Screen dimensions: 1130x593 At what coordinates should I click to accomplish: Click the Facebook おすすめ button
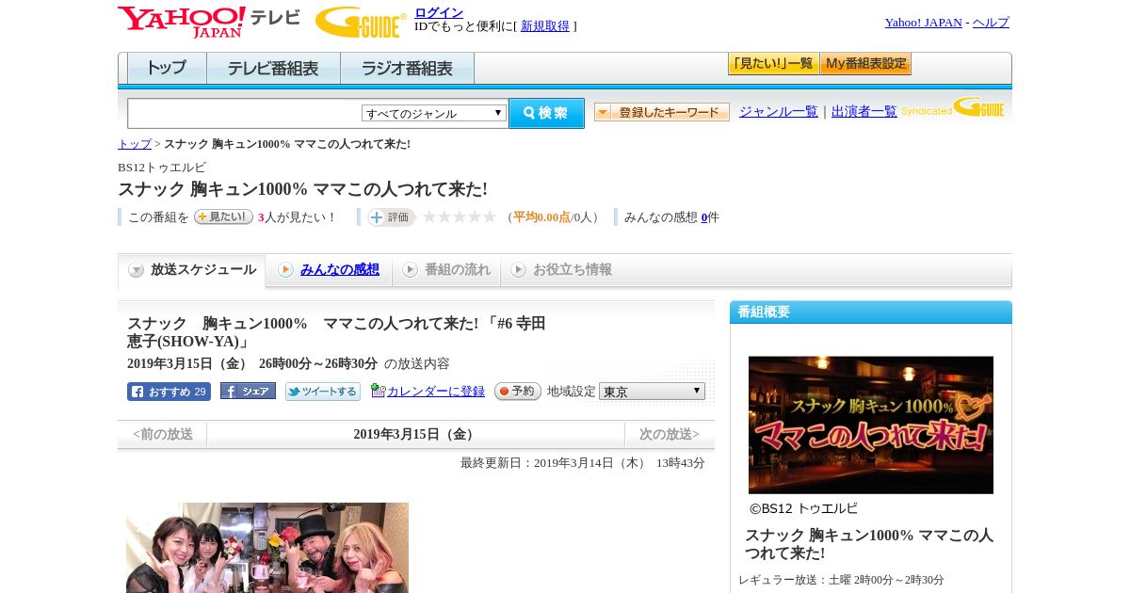tap(169, 392)
